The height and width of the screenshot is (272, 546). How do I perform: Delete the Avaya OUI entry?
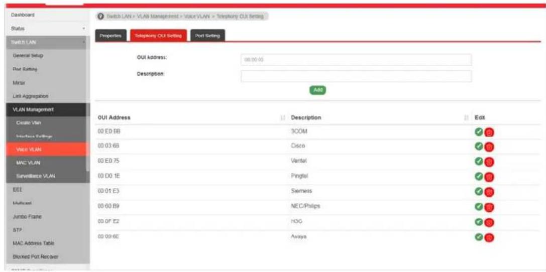pyautogui.click(x=490, y=237)
